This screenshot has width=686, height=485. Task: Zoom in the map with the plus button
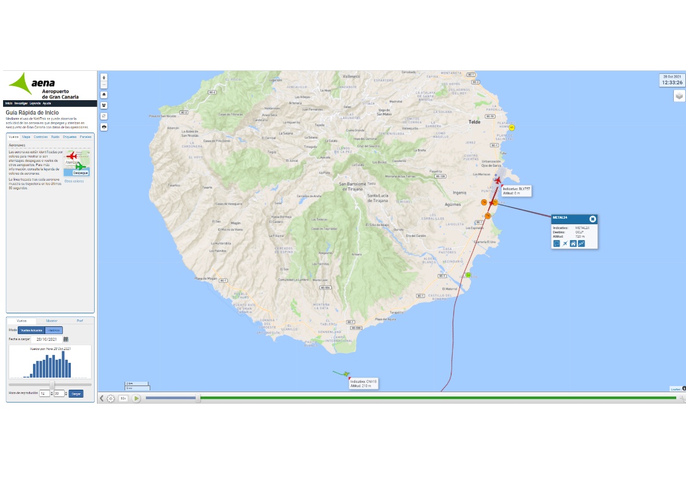[104, 78]
